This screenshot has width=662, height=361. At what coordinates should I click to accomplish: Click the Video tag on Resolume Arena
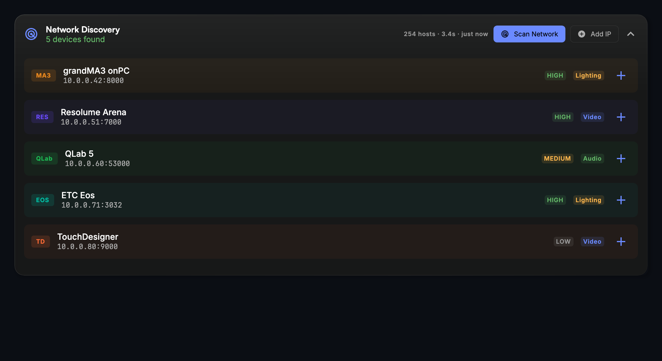pyautogui.click(x=592, y=117)
